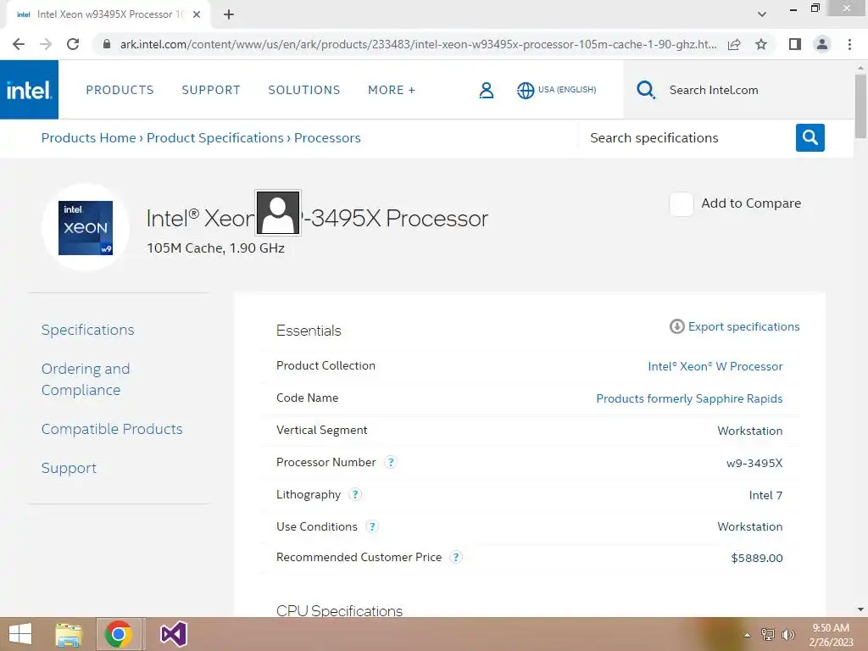The image size is (868, 651).
Task: Select the $5889.00 price value
Action: (757, 558)
